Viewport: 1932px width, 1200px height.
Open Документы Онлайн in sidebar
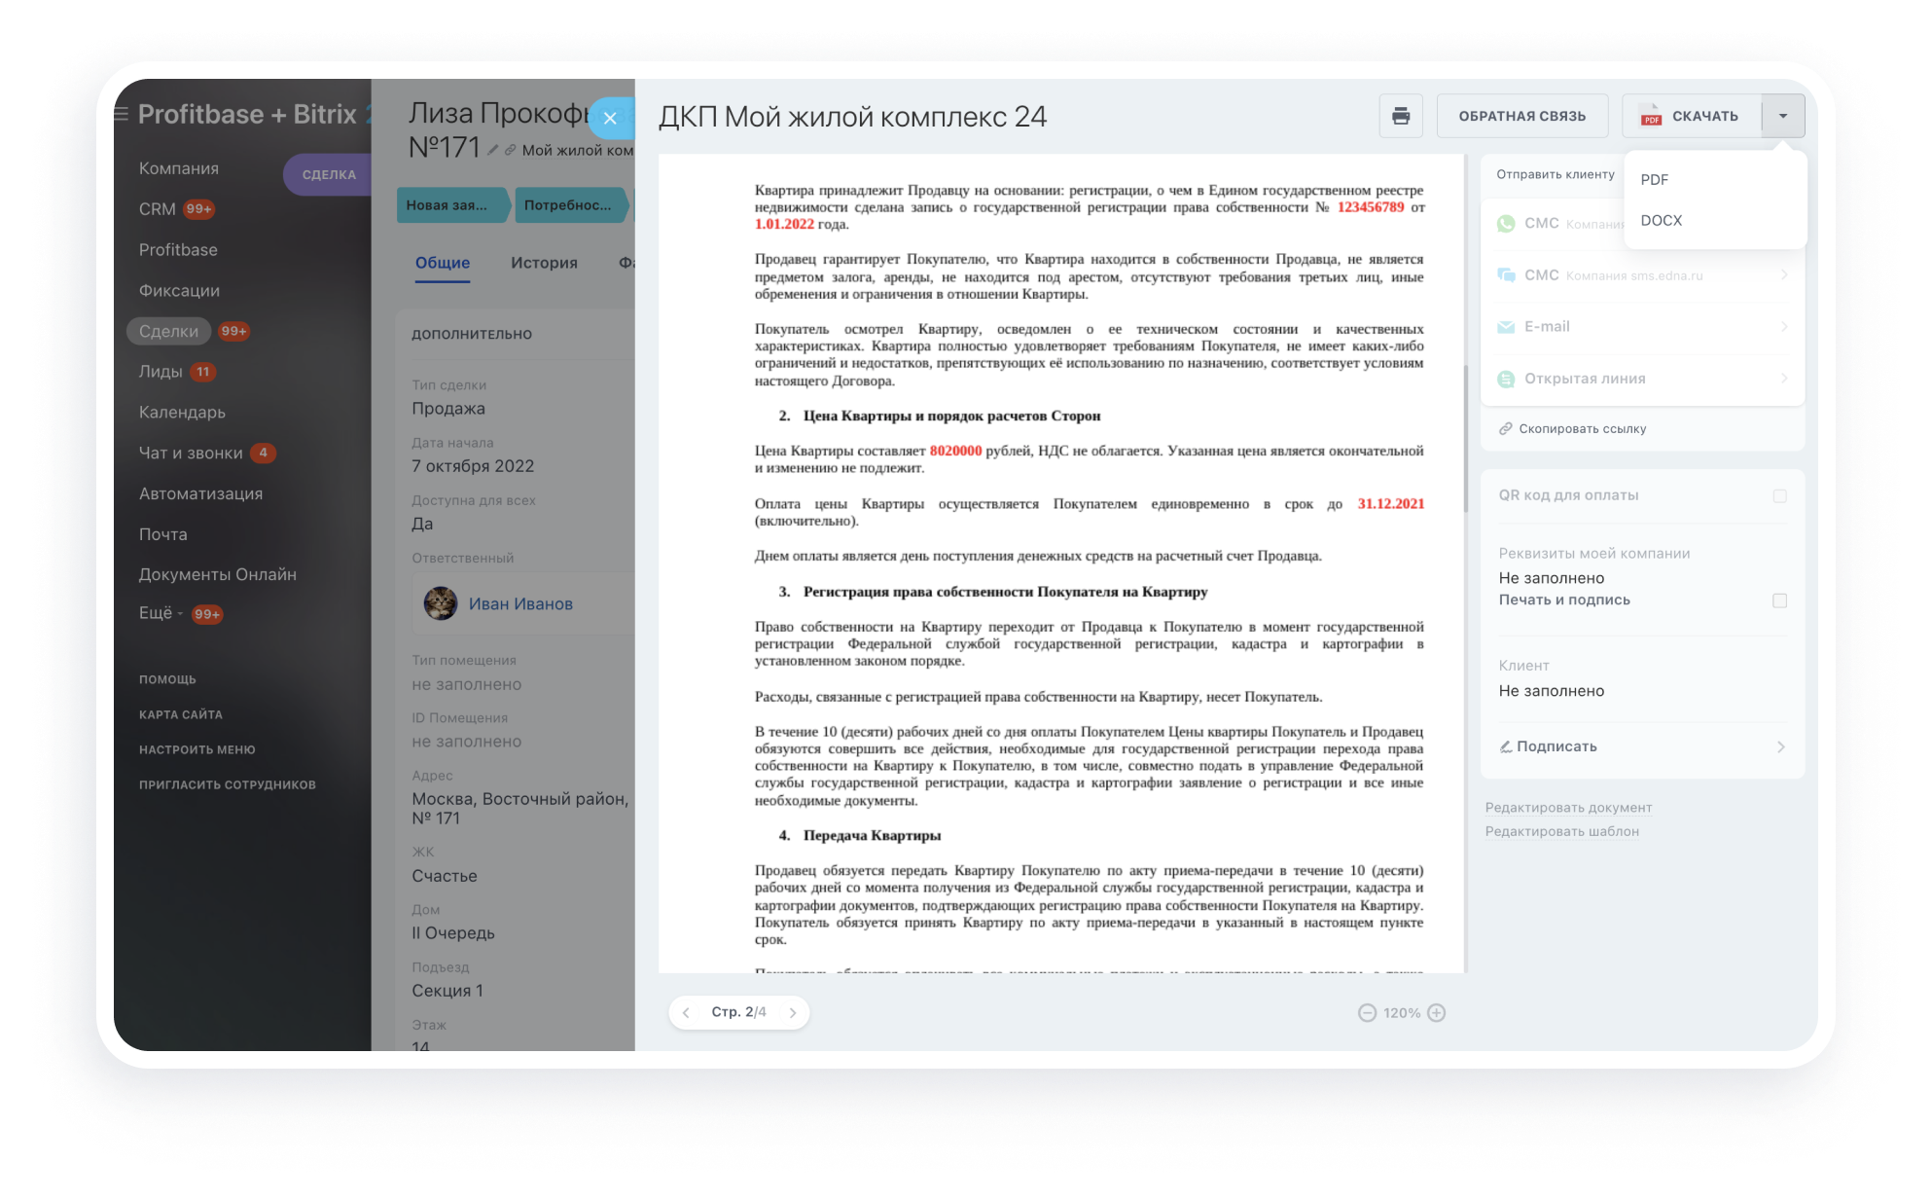pyautogui.click(x=217, y=574)
